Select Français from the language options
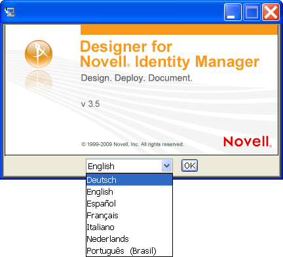Viewport: 283px width, 257px height. pyautogui.click(x=129, y=215)
